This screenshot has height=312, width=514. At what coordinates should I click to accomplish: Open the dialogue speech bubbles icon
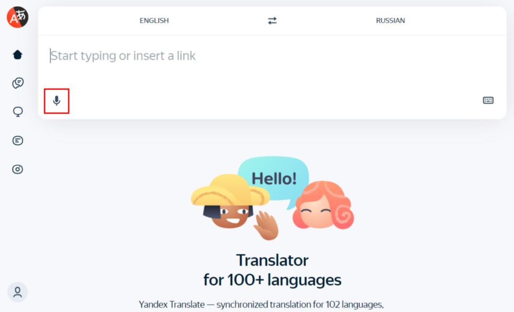[18, 83]
